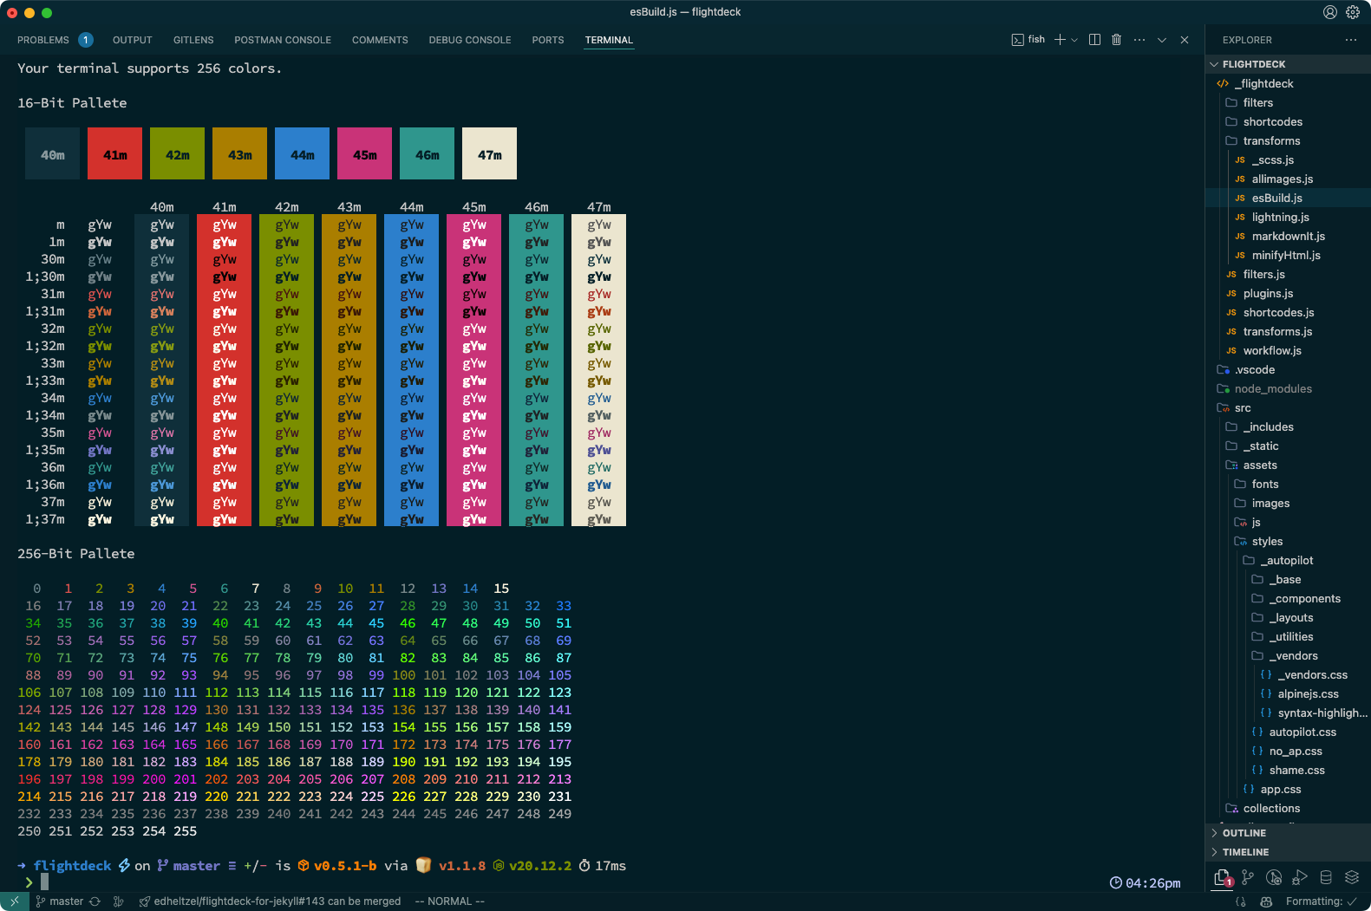The image size is (1371, 911).
Task: Expand the images folder
Action: coord(1288,503)
